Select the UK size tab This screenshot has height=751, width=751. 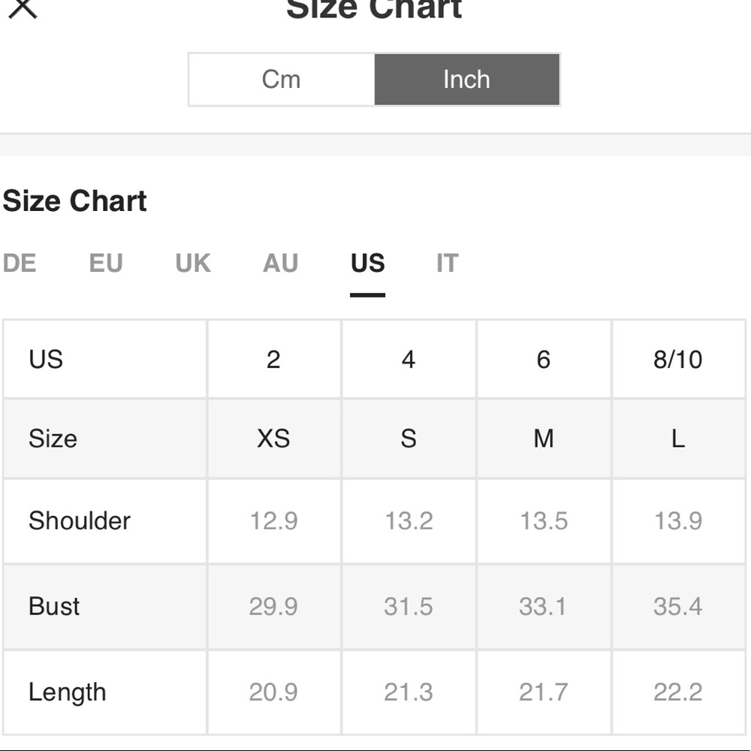click(193, 264)
